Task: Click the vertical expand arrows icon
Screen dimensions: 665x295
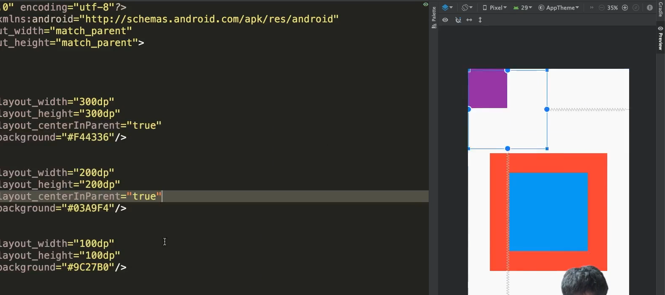Action: tap(480, 20)
